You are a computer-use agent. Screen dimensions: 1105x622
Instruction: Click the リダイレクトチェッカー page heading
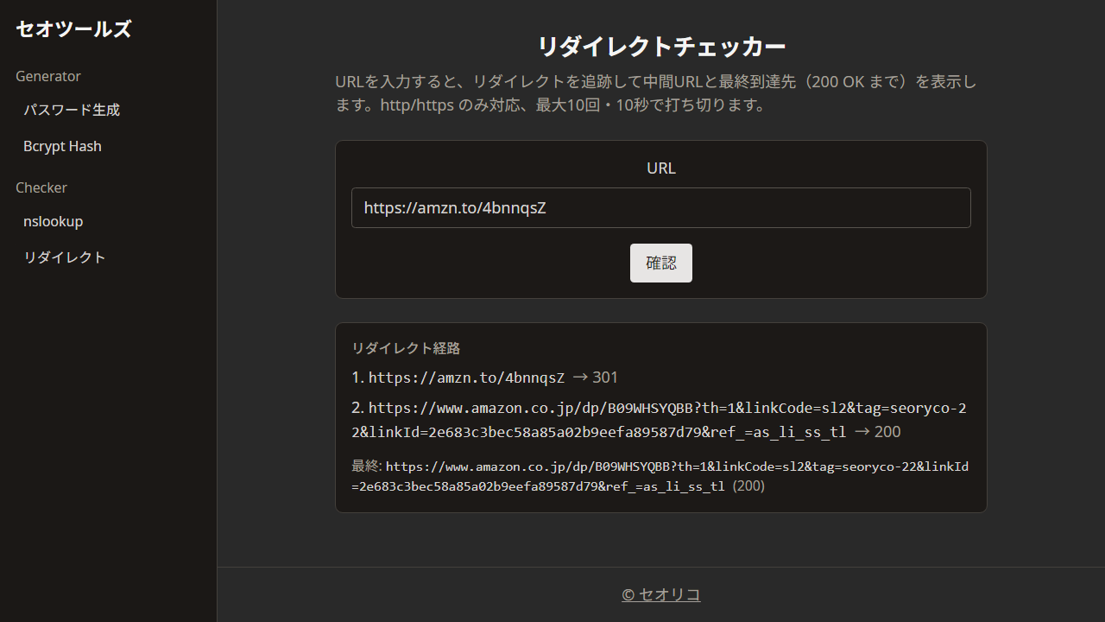coord(661,47)
